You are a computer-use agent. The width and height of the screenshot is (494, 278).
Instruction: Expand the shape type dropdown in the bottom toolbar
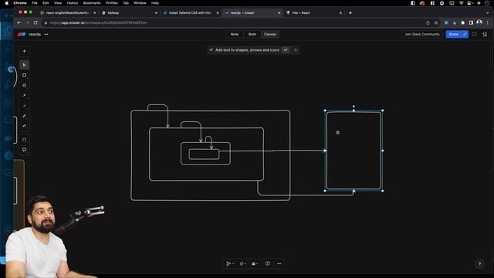click(230, 263)
